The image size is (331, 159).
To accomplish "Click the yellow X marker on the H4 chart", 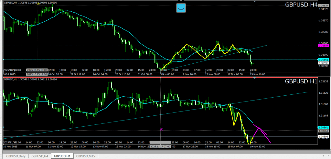I will (x=38, y=4).
